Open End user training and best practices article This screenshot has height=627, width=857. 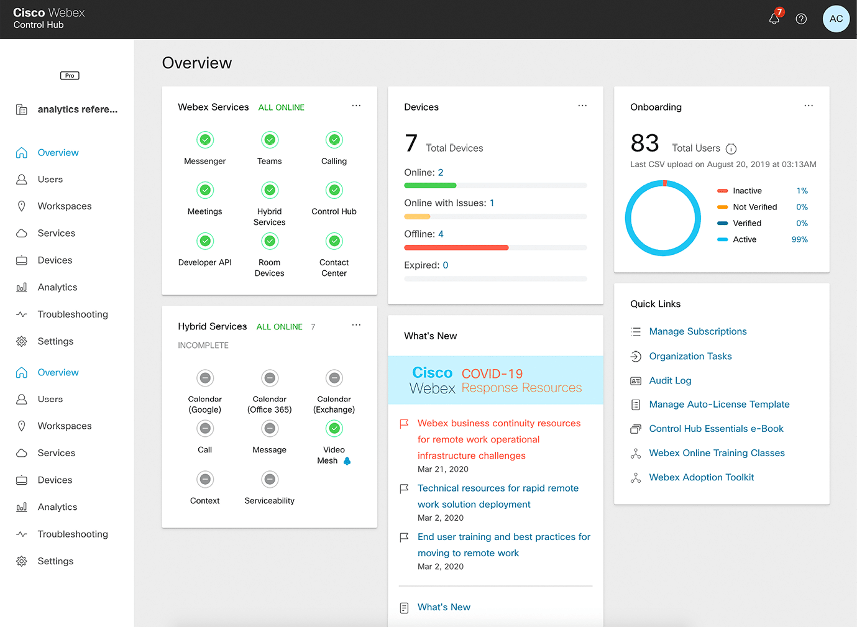point(504,545)
